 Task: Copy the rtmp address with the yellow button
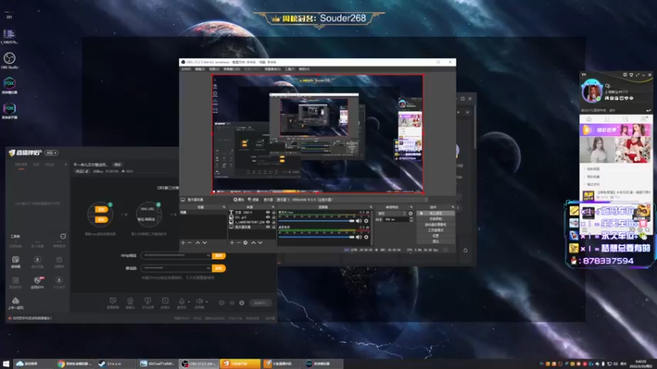pos(218,255)
